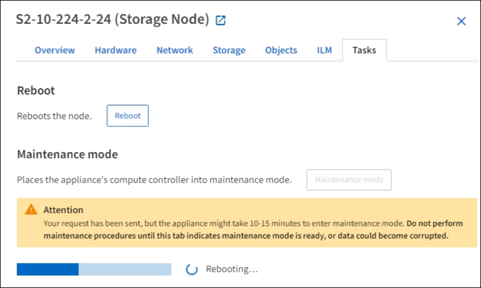Click the S2-10-224-2-24 node title
Image resolution: width=481 pixels, height=288 pixels.
point(112,19)
